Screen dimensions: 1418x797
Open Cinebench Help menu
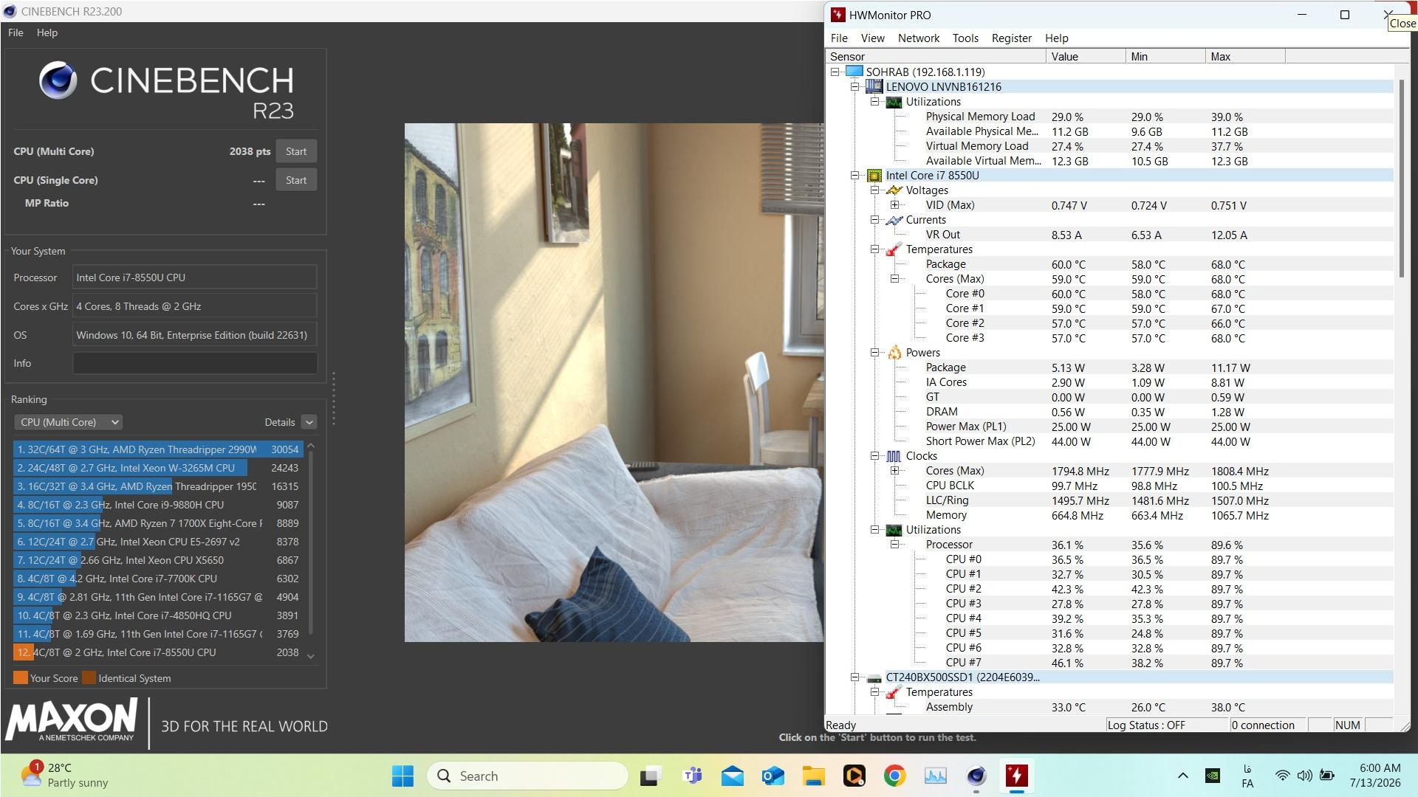pyautogui.click(x=47, y=32)
